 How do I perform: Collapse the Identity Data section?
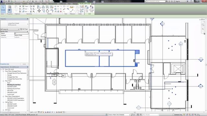pyautogui.click(x=27, y=32)
